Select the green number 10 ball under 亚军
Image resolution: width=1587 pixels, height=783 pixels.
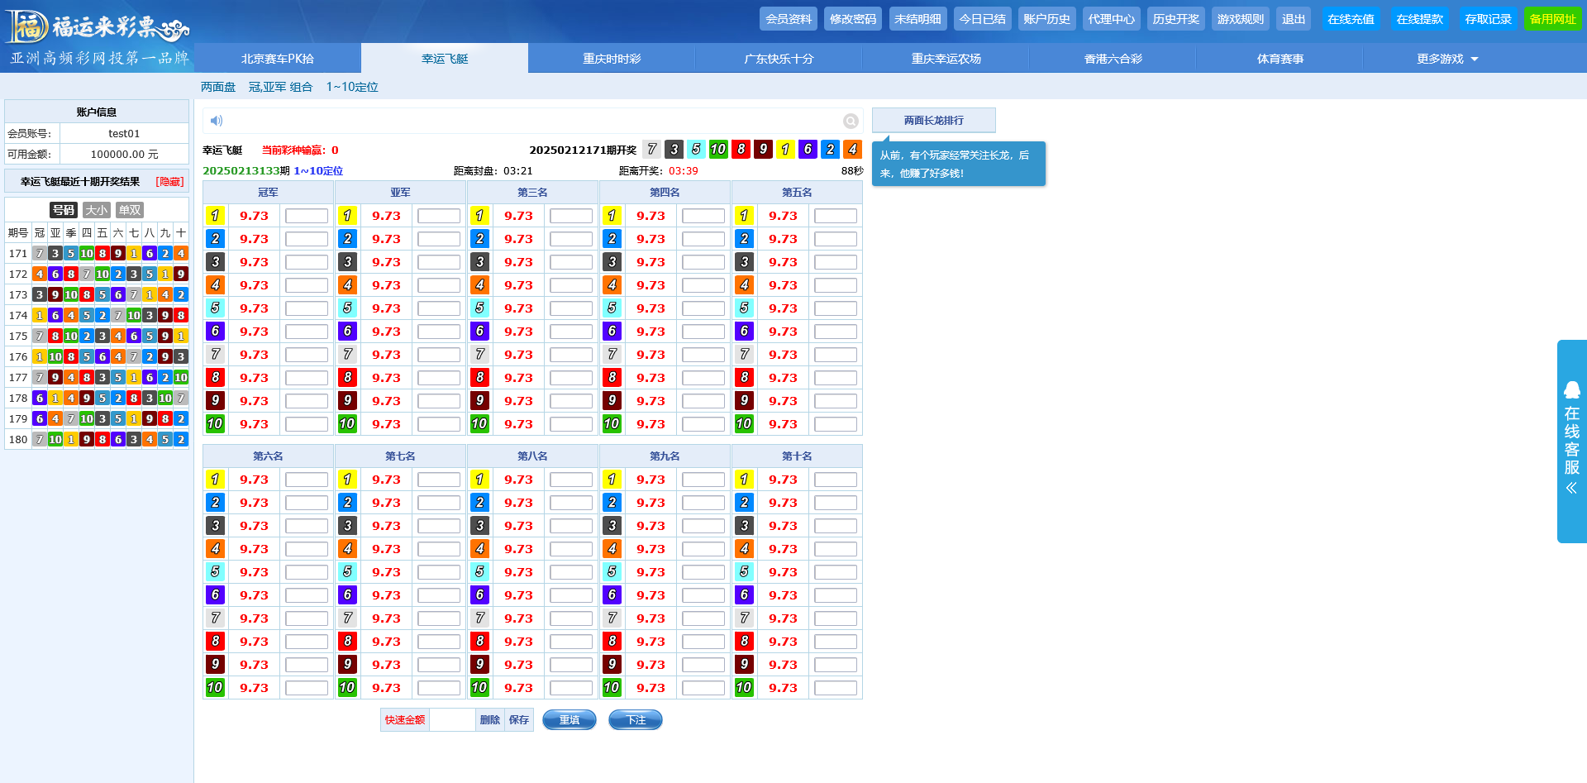[x=347, y=424]
